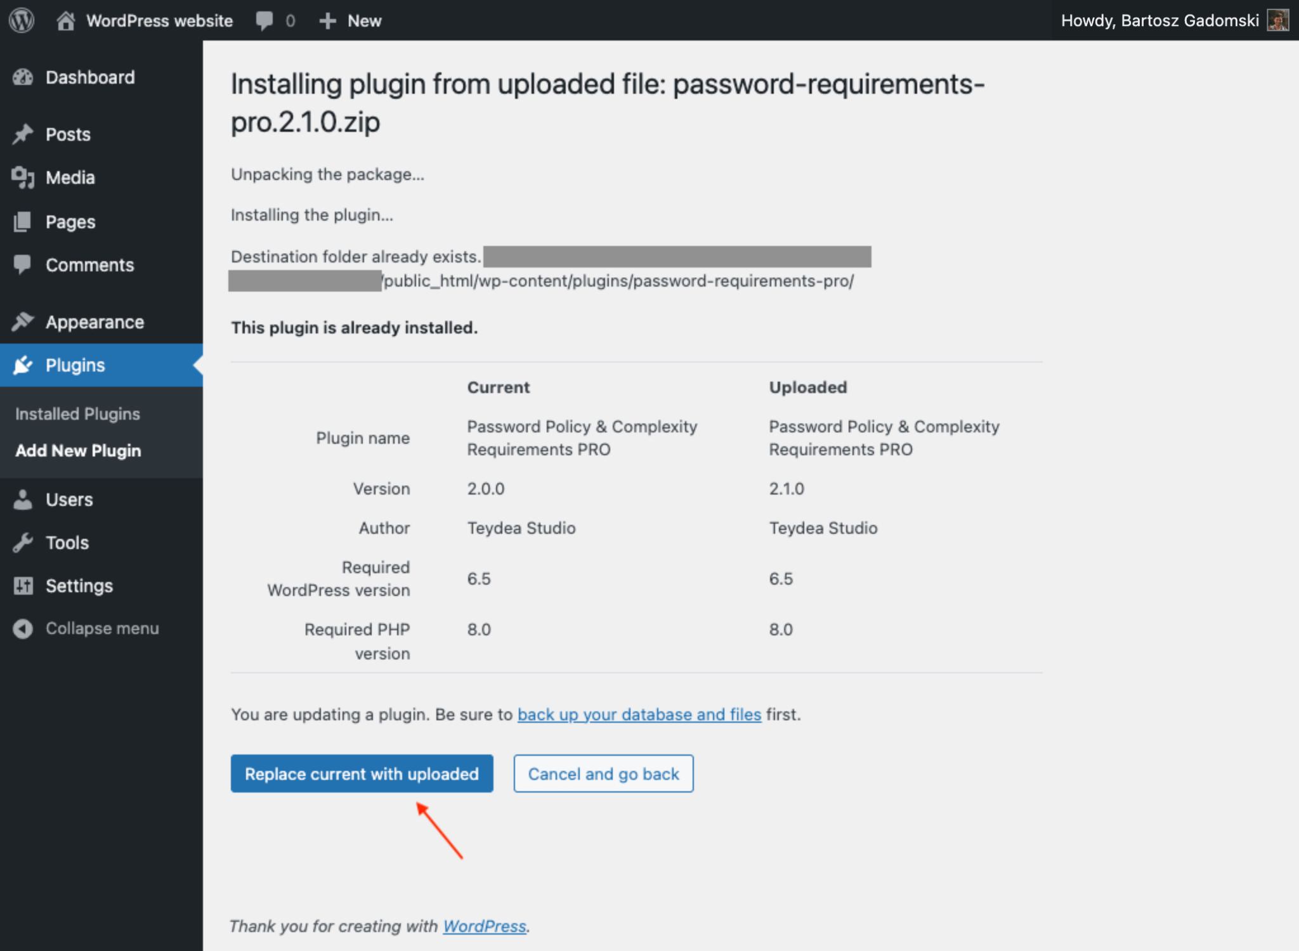Click the 'Installing the plugin…' text
1299x951 pixels.
click(312, 215)
